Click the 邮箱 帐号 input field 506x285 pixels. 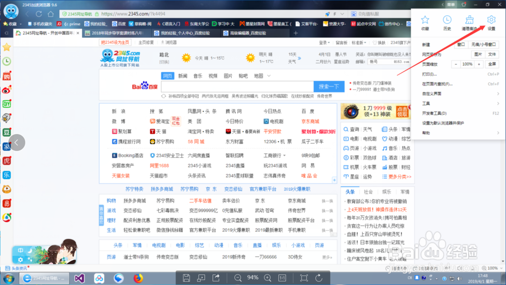[389, 62]
